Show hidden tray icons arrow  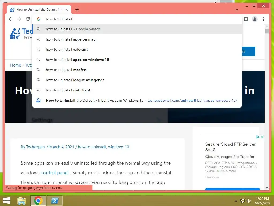(236, 201)
